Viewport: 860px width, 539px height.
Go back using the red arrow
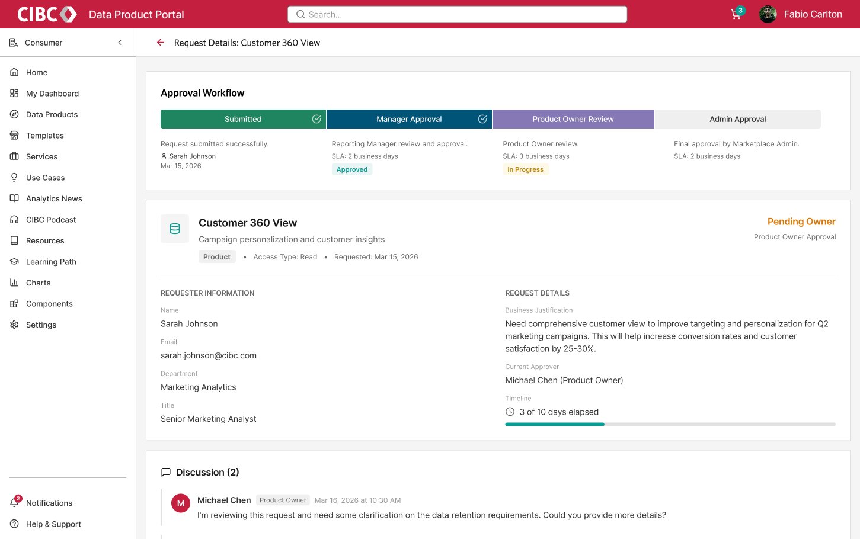[x=160, y=43]
